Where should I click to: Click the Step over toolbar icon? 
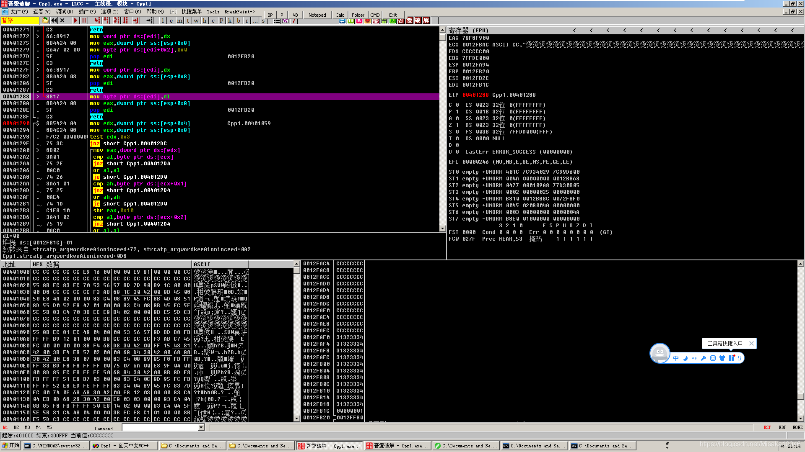(106, 21)
